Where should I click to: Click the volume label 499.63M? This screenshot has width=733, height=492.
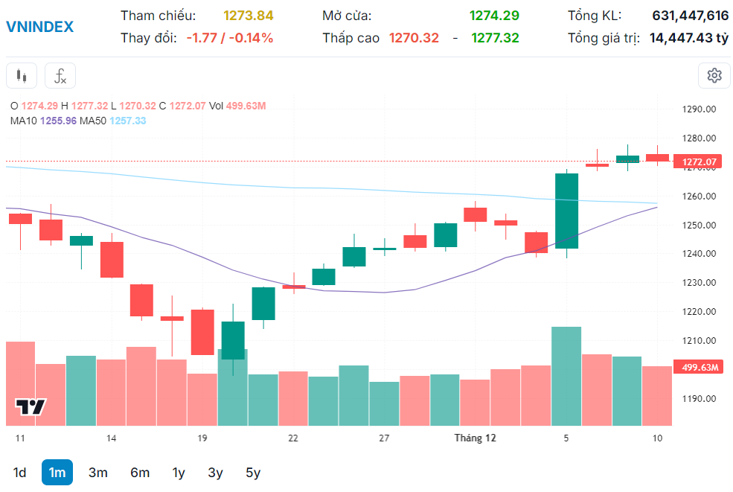tap(698, 367)
